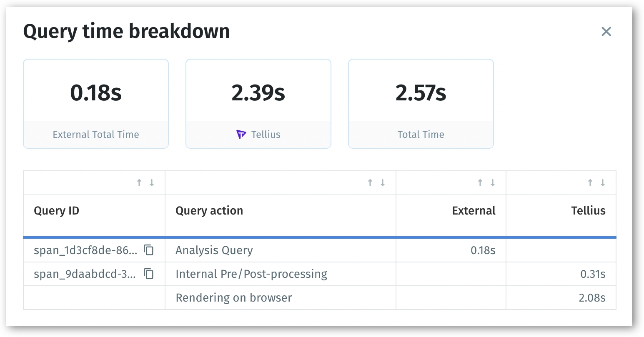Sort Query ID column descending
Screen dimensions: 644x337
(x=152, y=182)
